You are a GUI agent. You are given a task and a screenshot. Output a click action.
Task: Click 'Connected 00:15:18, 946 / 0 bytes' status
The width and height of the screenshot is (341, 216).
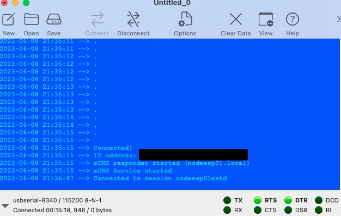(x=63, y=210)
